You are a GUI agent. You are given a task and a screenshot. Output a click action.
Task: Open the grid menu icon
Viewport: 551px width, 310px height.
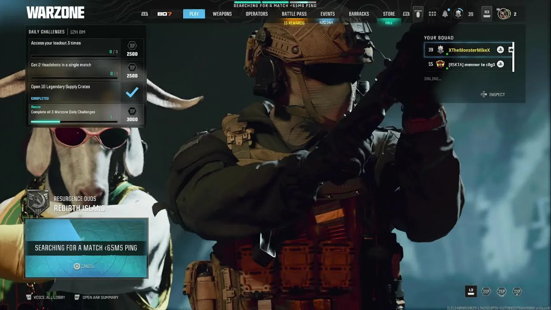432,14
